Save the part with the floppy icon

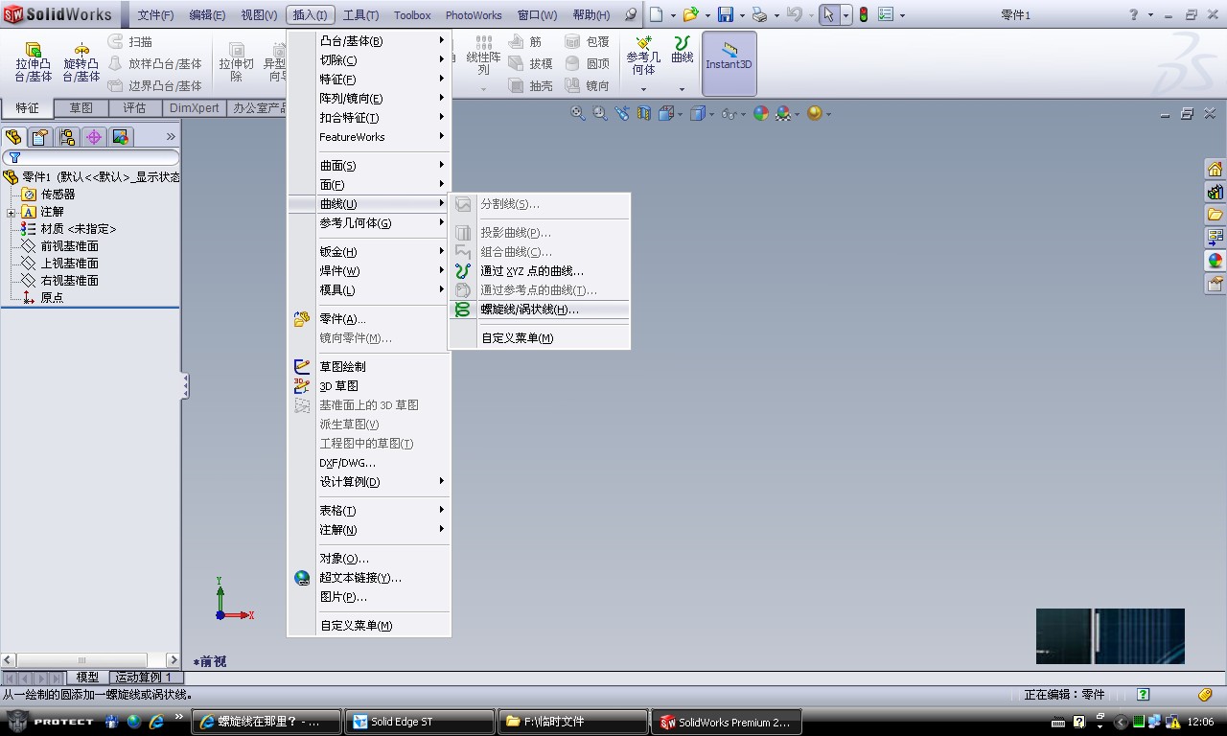pos(726,14)
